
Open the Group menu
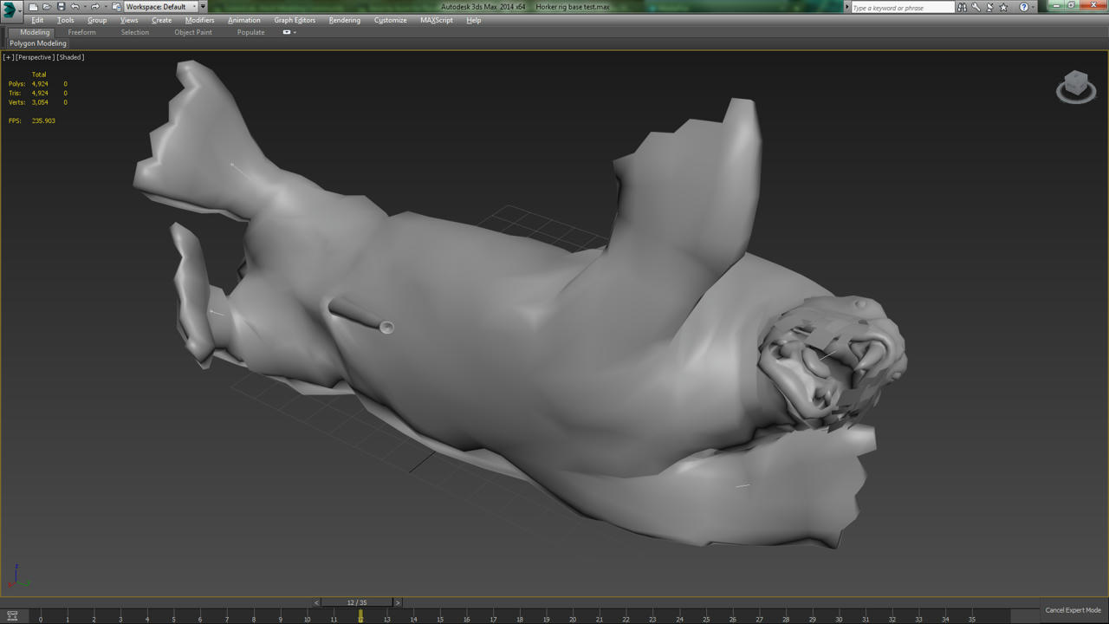click(97, 20)
